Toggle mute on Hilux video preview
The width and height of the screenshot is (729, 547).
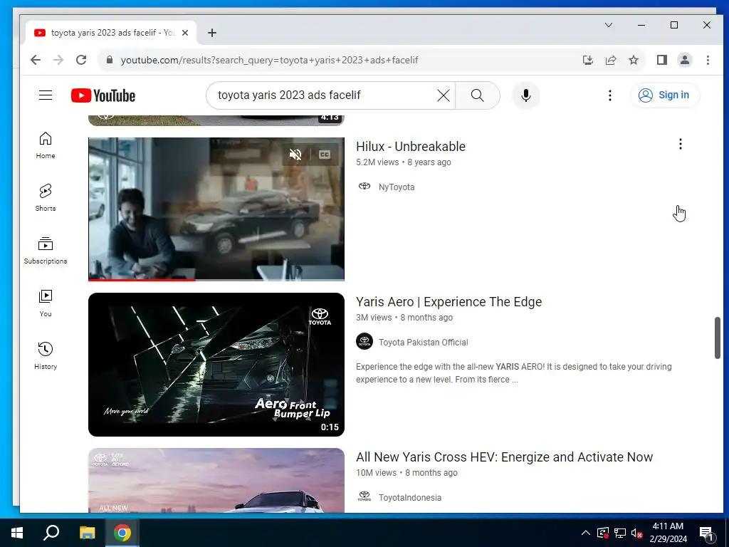pyautogui.click(x=295, y=155)
